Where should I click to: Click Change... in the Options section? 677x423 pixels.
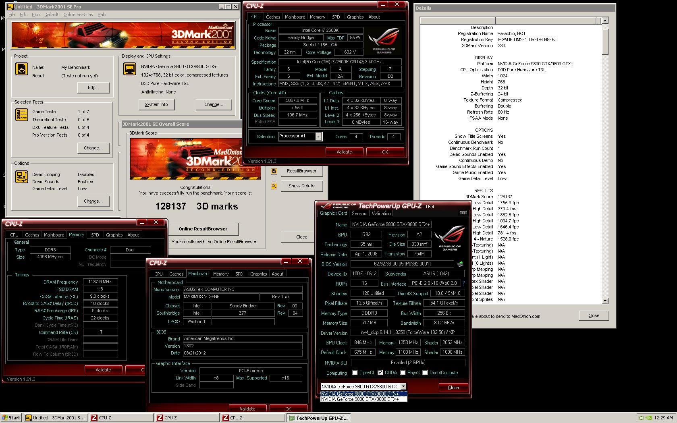click(x=93, y=201)
